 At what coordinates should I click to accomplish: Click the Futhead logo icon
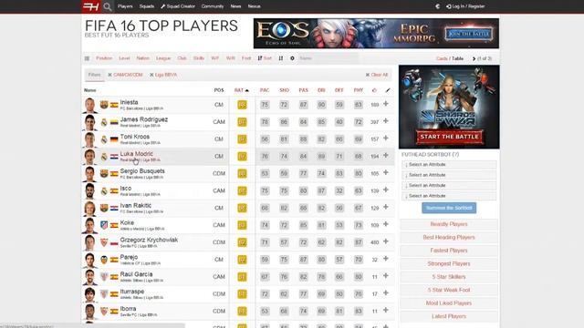(91, 6)
